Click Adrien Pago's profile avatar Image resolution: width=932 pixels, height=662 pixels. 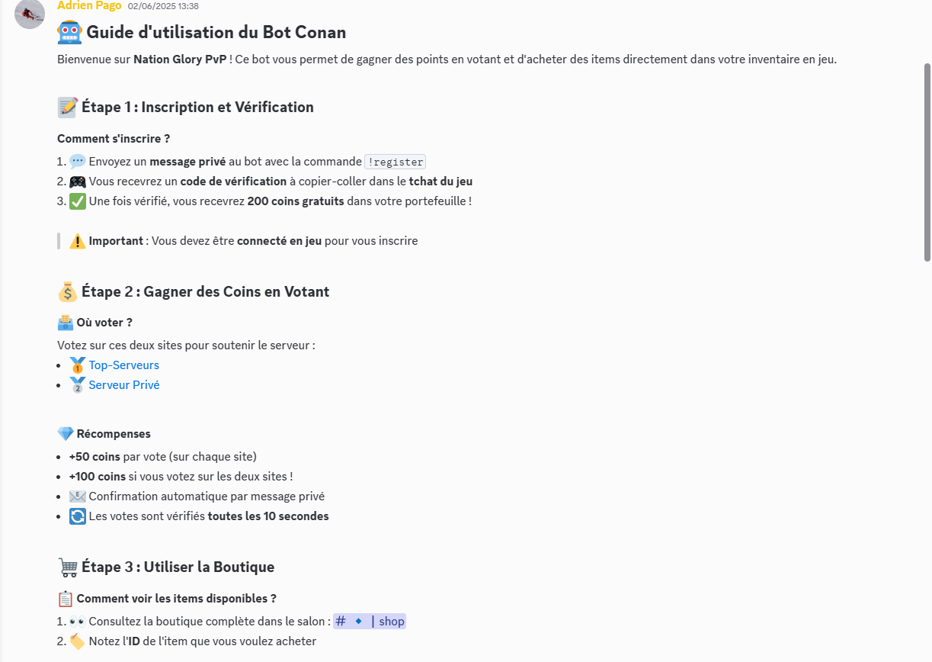click(30, 14)
